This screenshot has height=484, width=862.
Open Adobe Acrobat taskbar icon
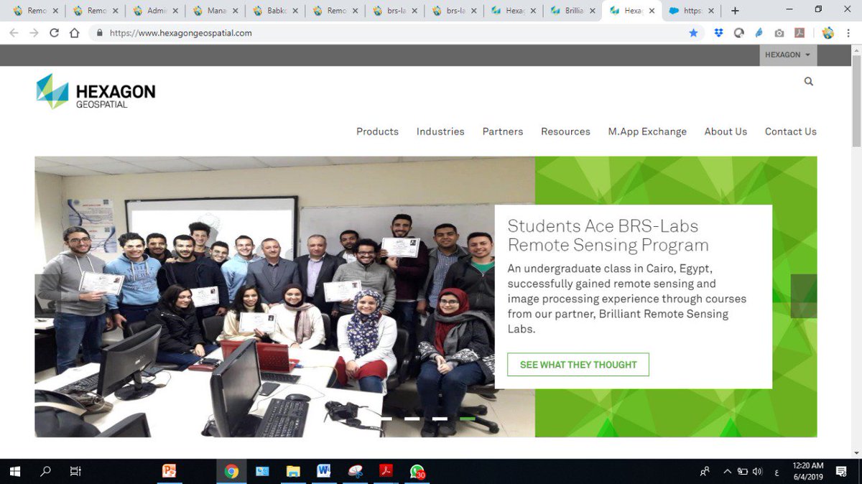click(x=386, y=471)
